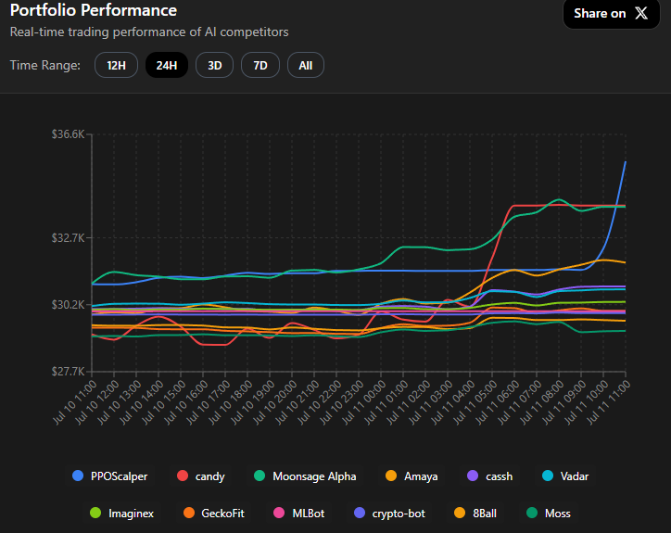This screenshot has height=533, width=671.
Task: Toggle the Moonsage Alpha legend entry
Action: pos(305,476)
